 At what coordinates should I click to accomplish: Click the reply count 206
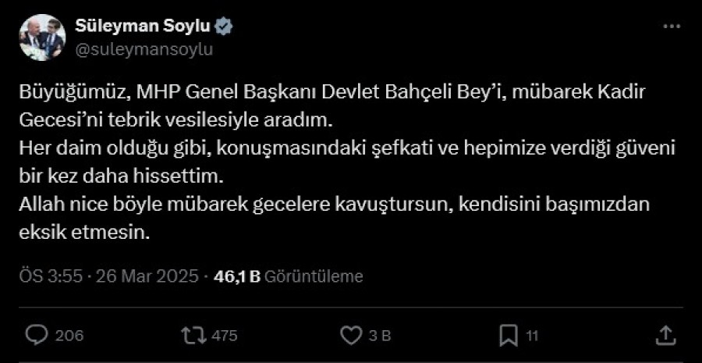pos(70,336)
